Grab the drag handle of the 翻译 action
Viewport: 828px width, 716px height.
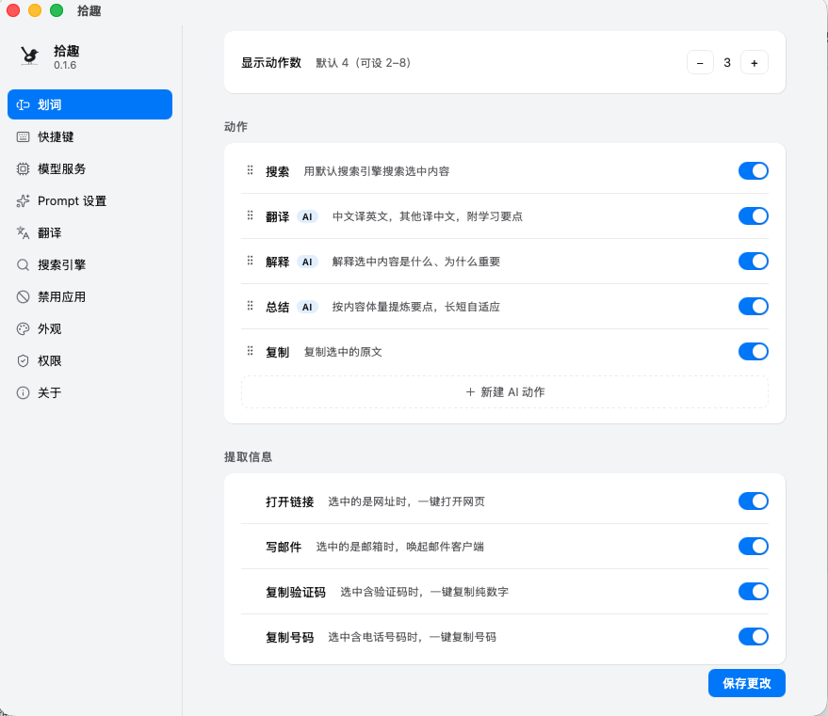[x=251, y=215]
